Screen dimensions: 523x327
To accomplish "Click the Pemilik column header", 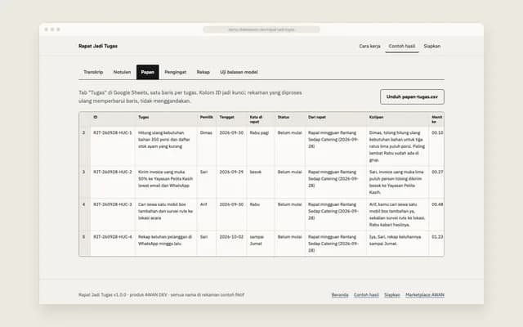I will click(x=207, y=119).
